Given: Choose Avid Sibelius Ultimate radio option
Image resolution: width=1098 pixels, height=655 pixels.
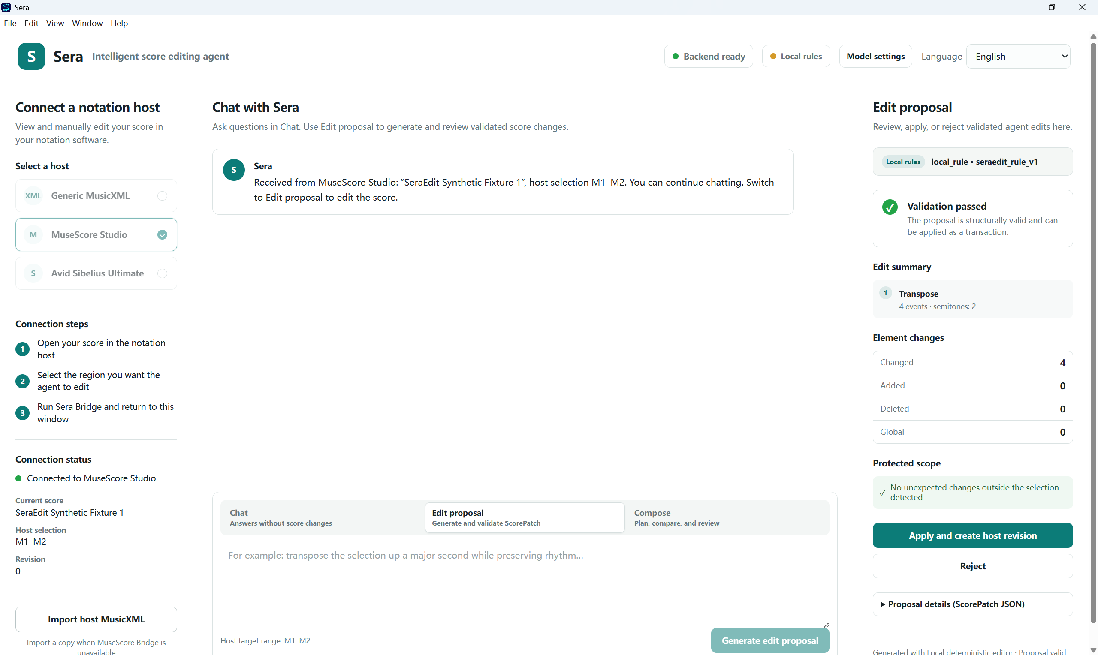Looking at the screenshot, I should (x=163, y=273).
